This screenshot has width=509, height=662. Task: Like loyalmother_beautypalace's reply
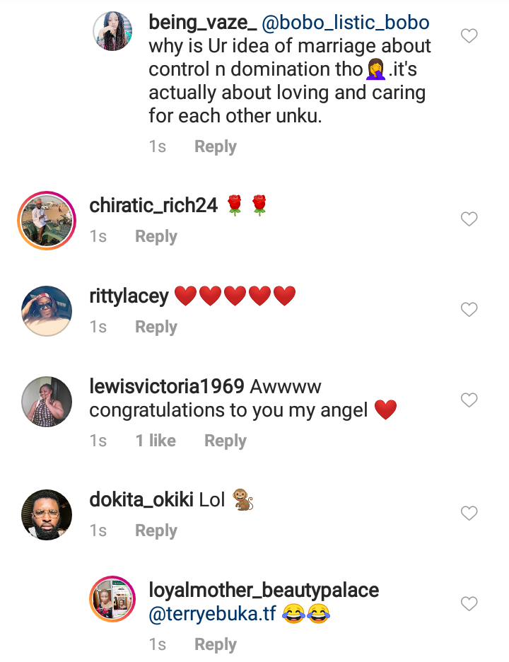(x=469, y=604)
